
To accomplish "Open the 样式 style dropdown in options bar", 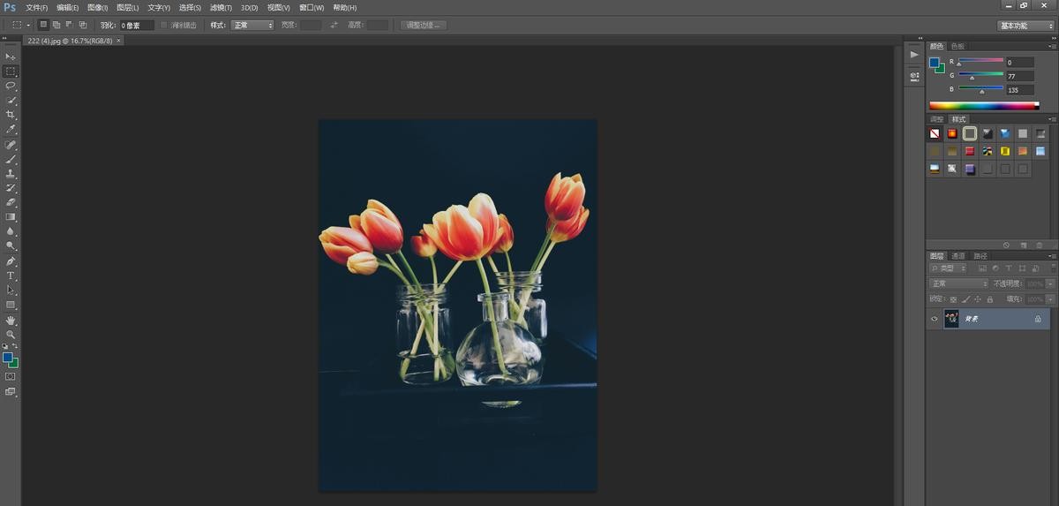I will pos(252,26).
